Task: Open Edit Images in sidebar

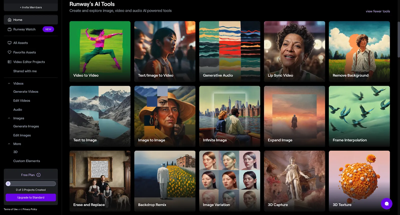Action: pos(22,135)
